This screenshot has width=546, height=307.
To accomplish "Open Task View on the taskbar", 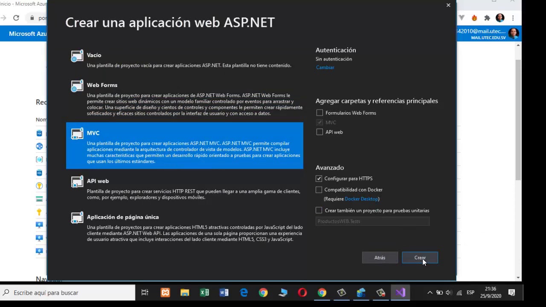I will point(145,293).
